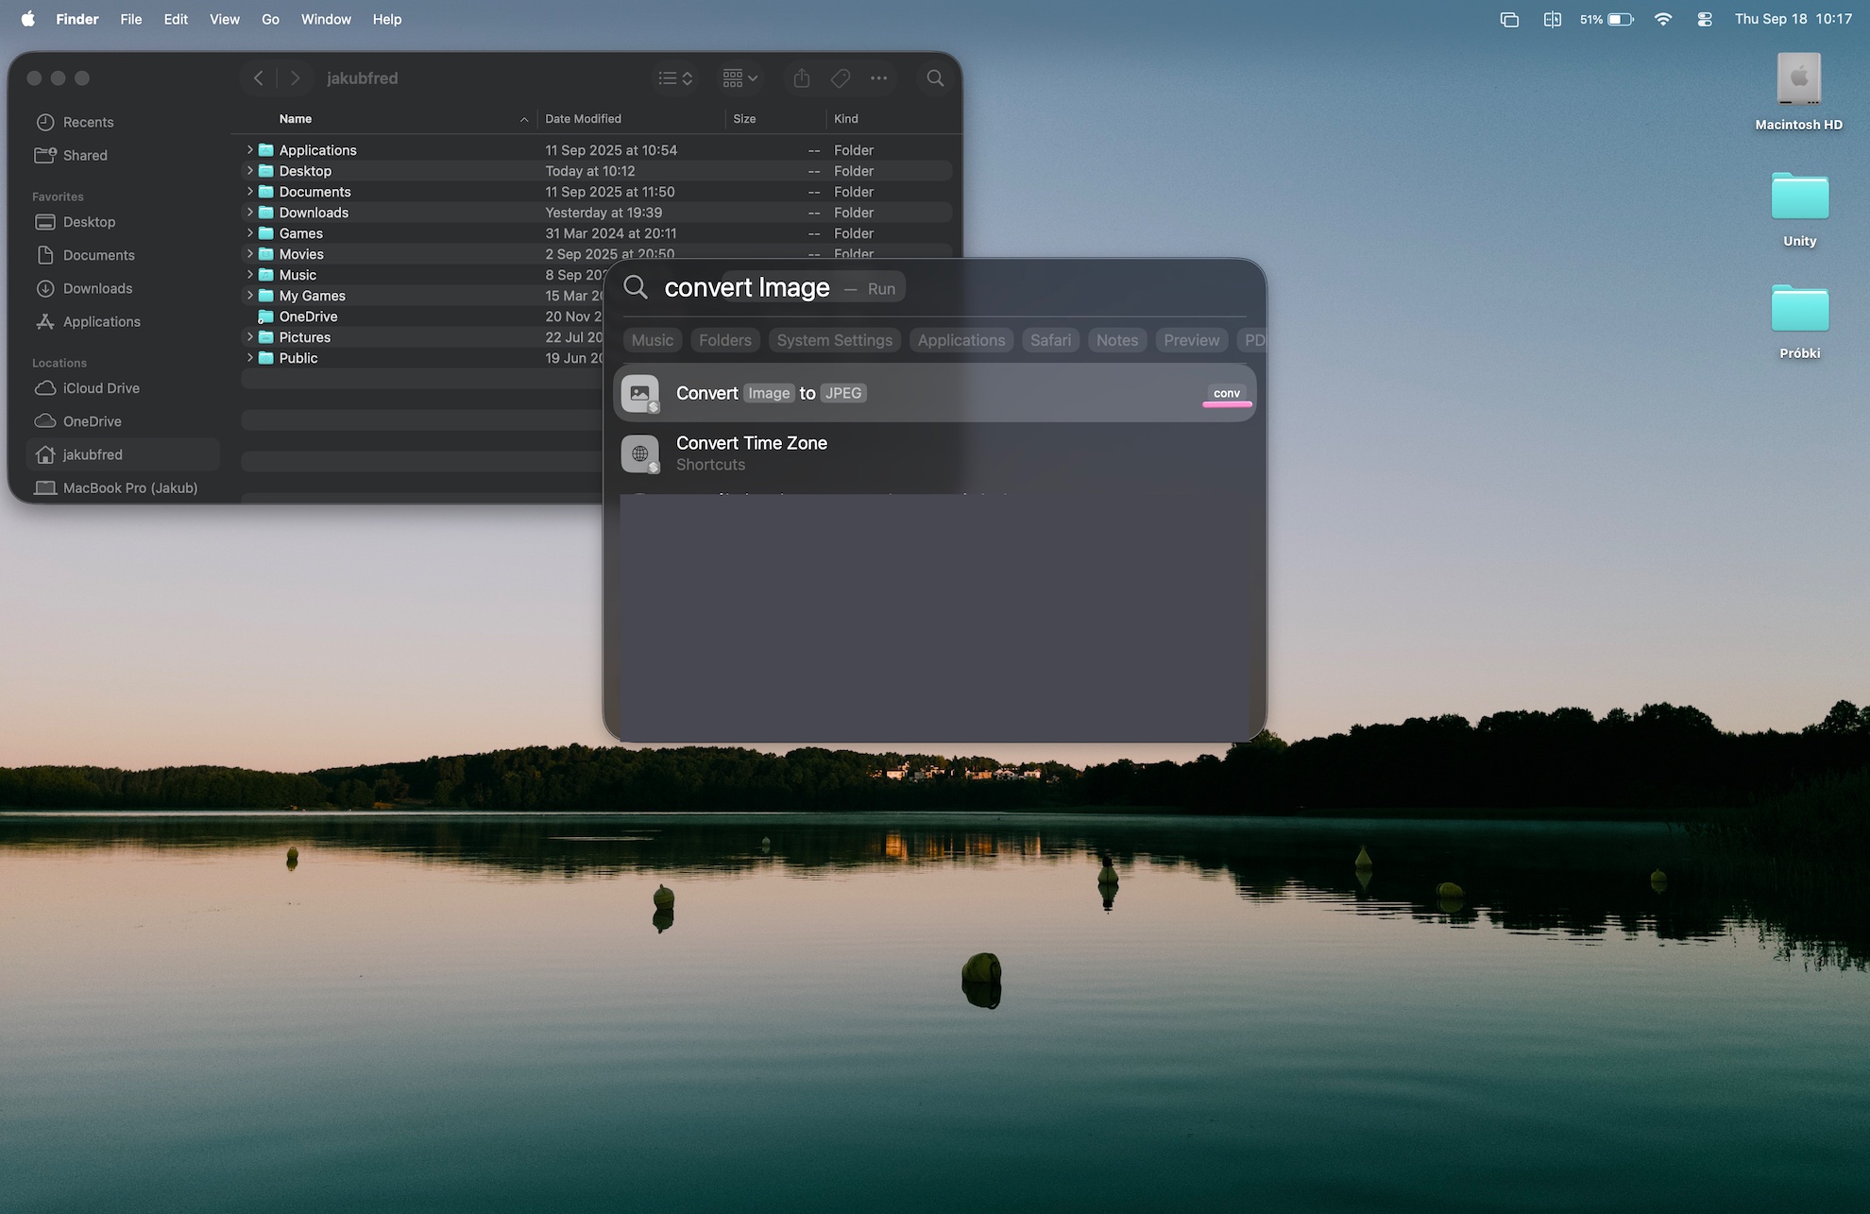The height and width of the screenshot is (1214, 1870).
Task: Click the Finder search magnifier icon
Action: point(935,78)
